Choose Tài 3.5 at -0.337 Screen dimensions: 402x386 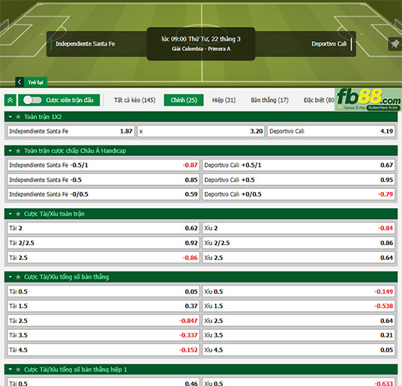click(103, 335)
